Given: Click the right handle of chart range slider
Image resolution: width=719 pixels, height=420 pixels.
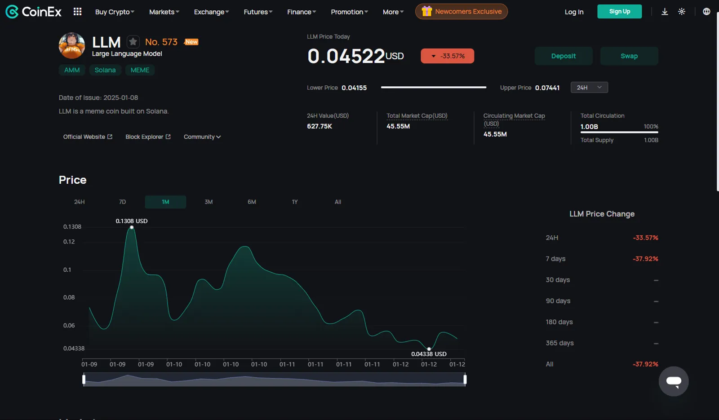Looking at the screenshot, I should [465, 380].
